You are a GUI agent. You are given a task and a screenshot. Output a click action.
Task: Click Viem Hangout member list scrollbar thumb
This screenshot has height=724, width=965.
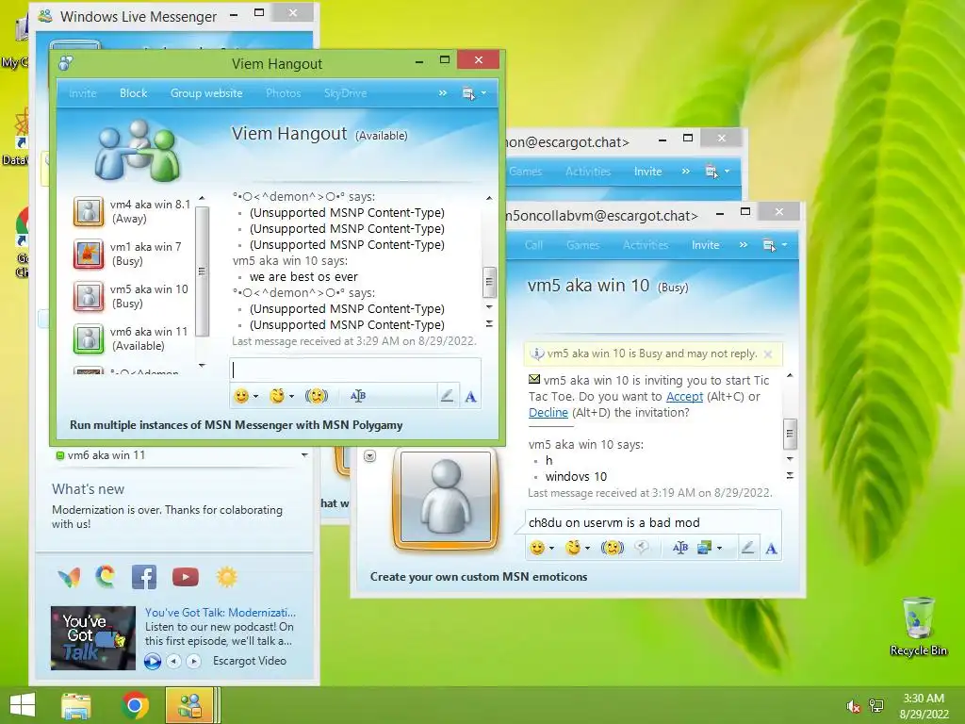tap(202, 271)
